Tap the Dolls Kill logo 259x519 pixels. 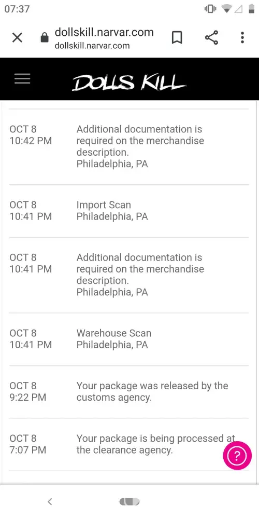[x=128, y=83]
